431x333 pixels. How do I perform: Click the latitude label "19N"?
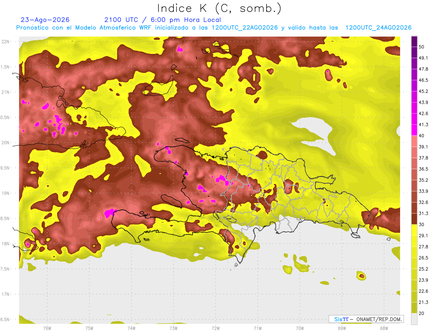5,193
